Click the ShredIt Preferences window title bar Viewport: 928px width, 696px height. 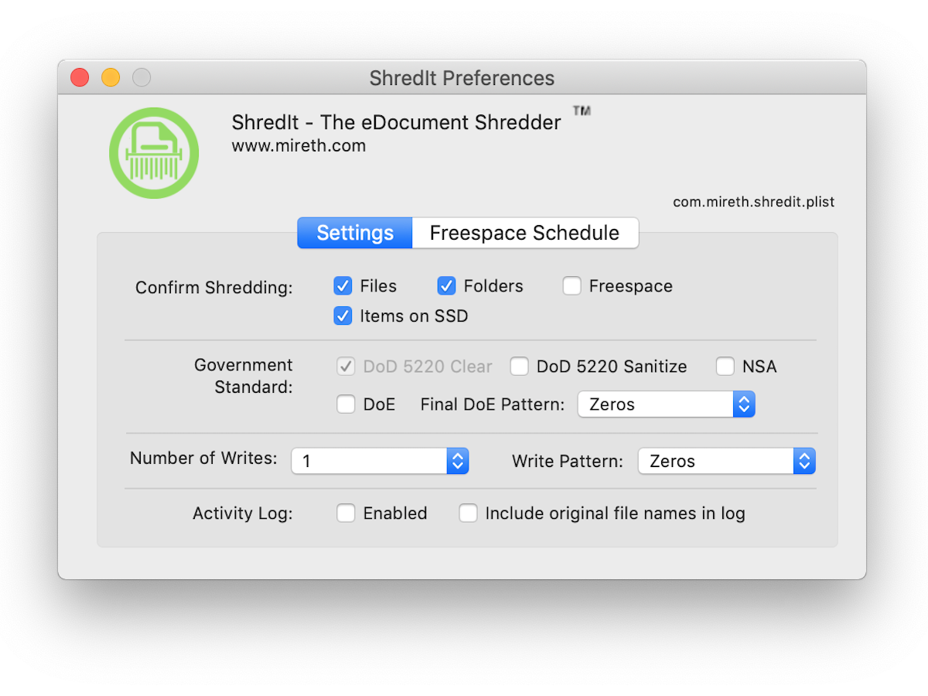tap(462, 78)
